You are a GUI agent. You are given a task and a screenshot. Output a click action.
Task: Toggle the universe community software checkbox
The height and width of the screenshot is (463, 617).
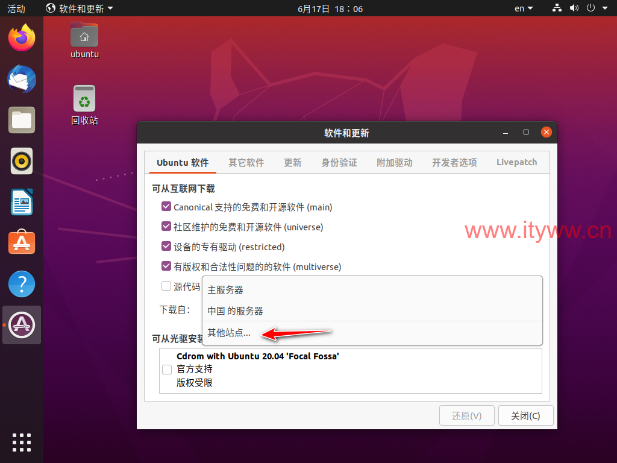click(x=166, y=227)
